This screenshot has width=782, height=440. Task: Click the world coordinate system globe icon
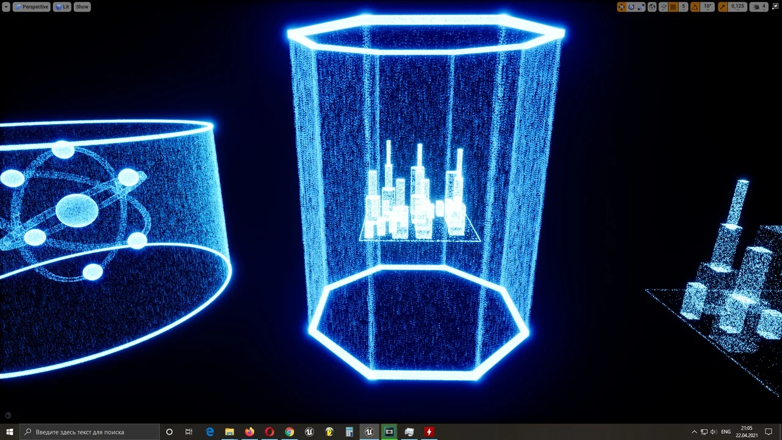652,7
